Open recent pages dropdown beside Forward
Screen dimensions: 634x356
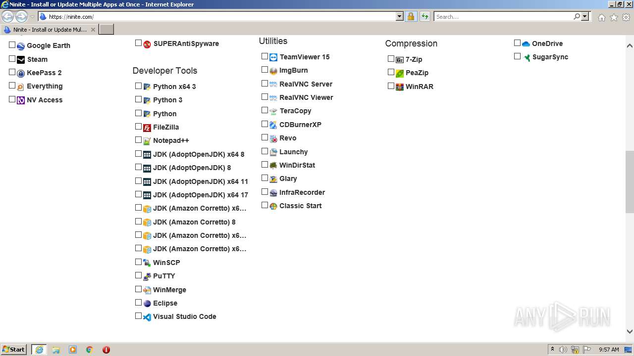pyautogui.click(x=32, y=17)
